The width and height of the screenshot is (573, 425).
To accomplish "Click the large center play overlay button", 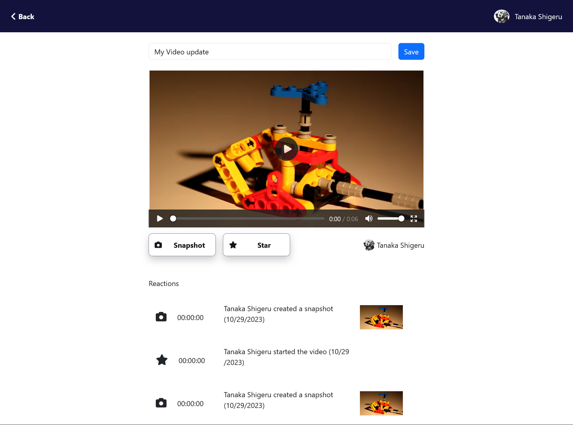I will 286,149.
